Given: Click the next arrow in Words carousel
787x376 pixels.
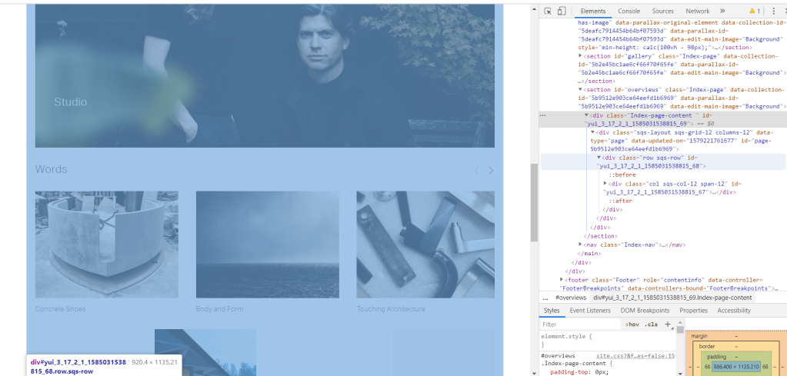Looking at the screenshot, I should point(491,170).
